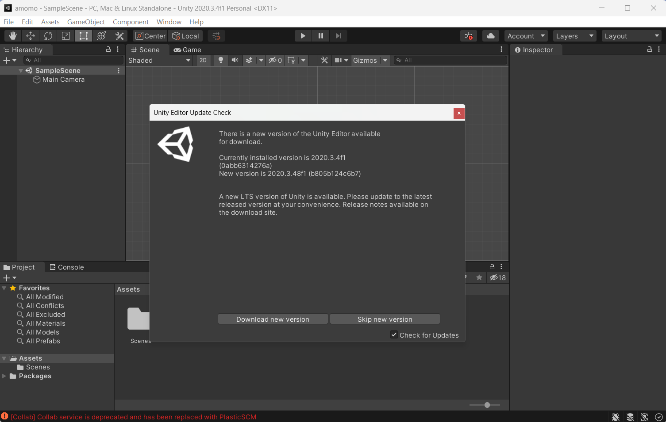Click the Step frame button
The height and width of the screenshot is (422, 666).
(x=339, y=36)
